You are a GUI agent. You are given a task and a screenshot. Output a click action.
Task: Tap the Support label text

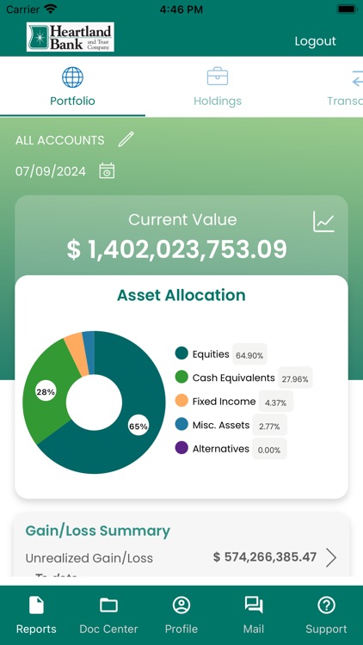tap(326, 629)
